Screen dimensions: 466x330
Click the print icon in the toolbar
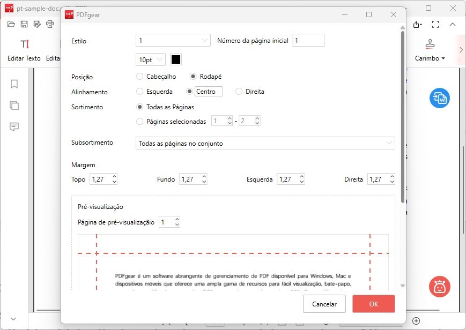click(x=50, y=24)
